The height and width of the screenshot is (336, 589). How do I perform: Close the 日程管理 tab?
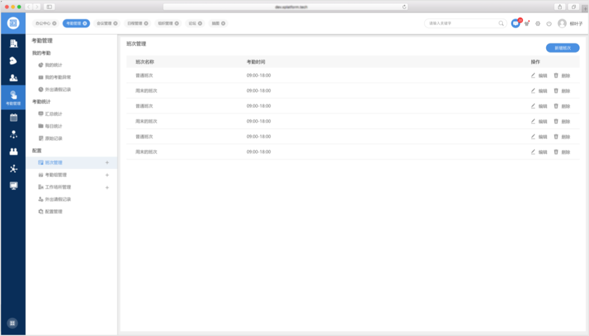pyautogui.click(x=146, y=23)
